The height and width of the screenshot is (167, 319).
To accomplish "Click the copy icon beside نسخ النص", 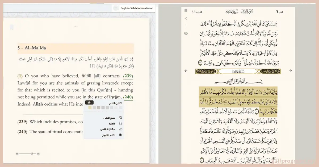I will click(x=120, y=117).
